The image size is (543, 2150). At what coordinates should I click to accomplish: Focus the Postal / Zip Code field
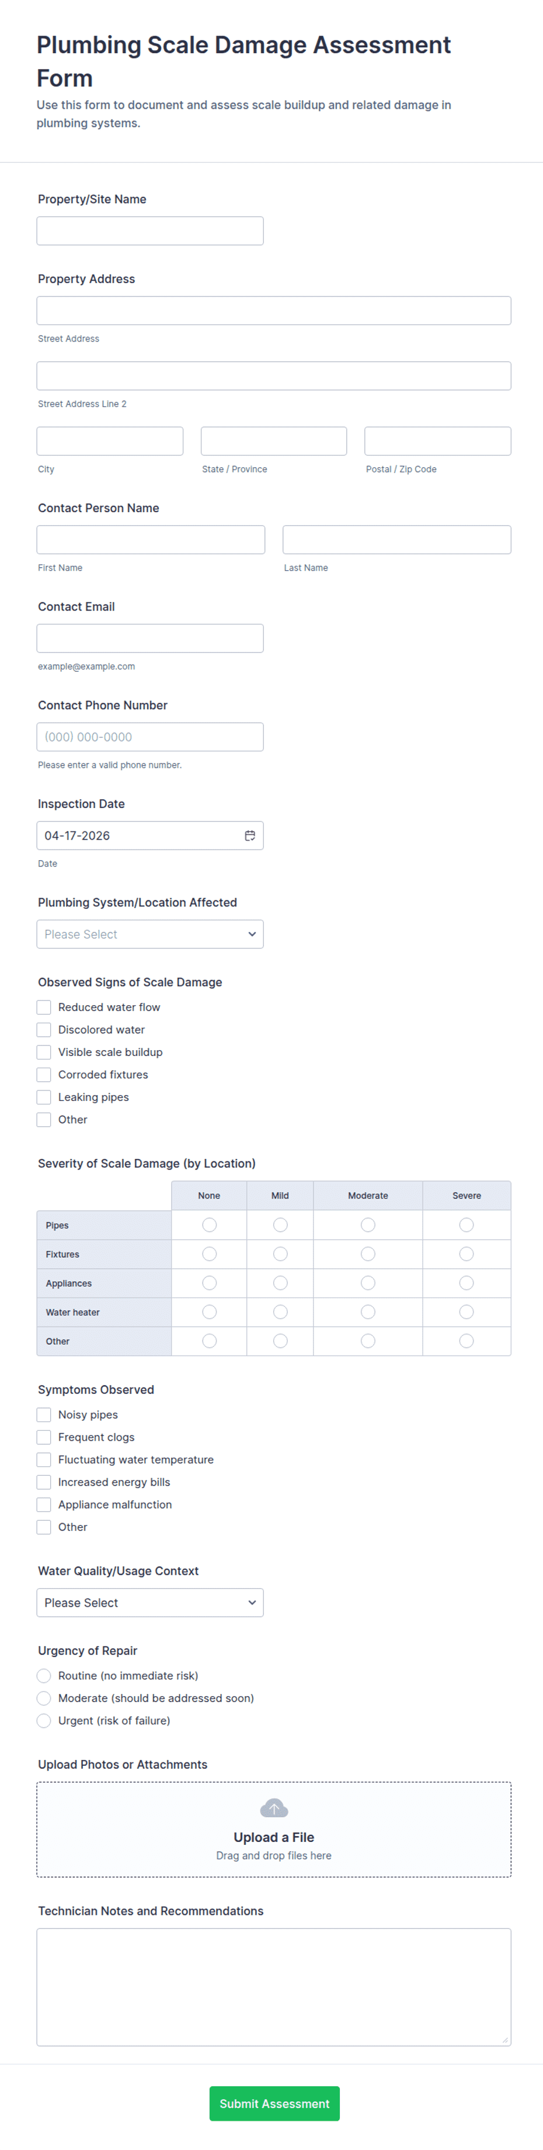tap(437, 441)
